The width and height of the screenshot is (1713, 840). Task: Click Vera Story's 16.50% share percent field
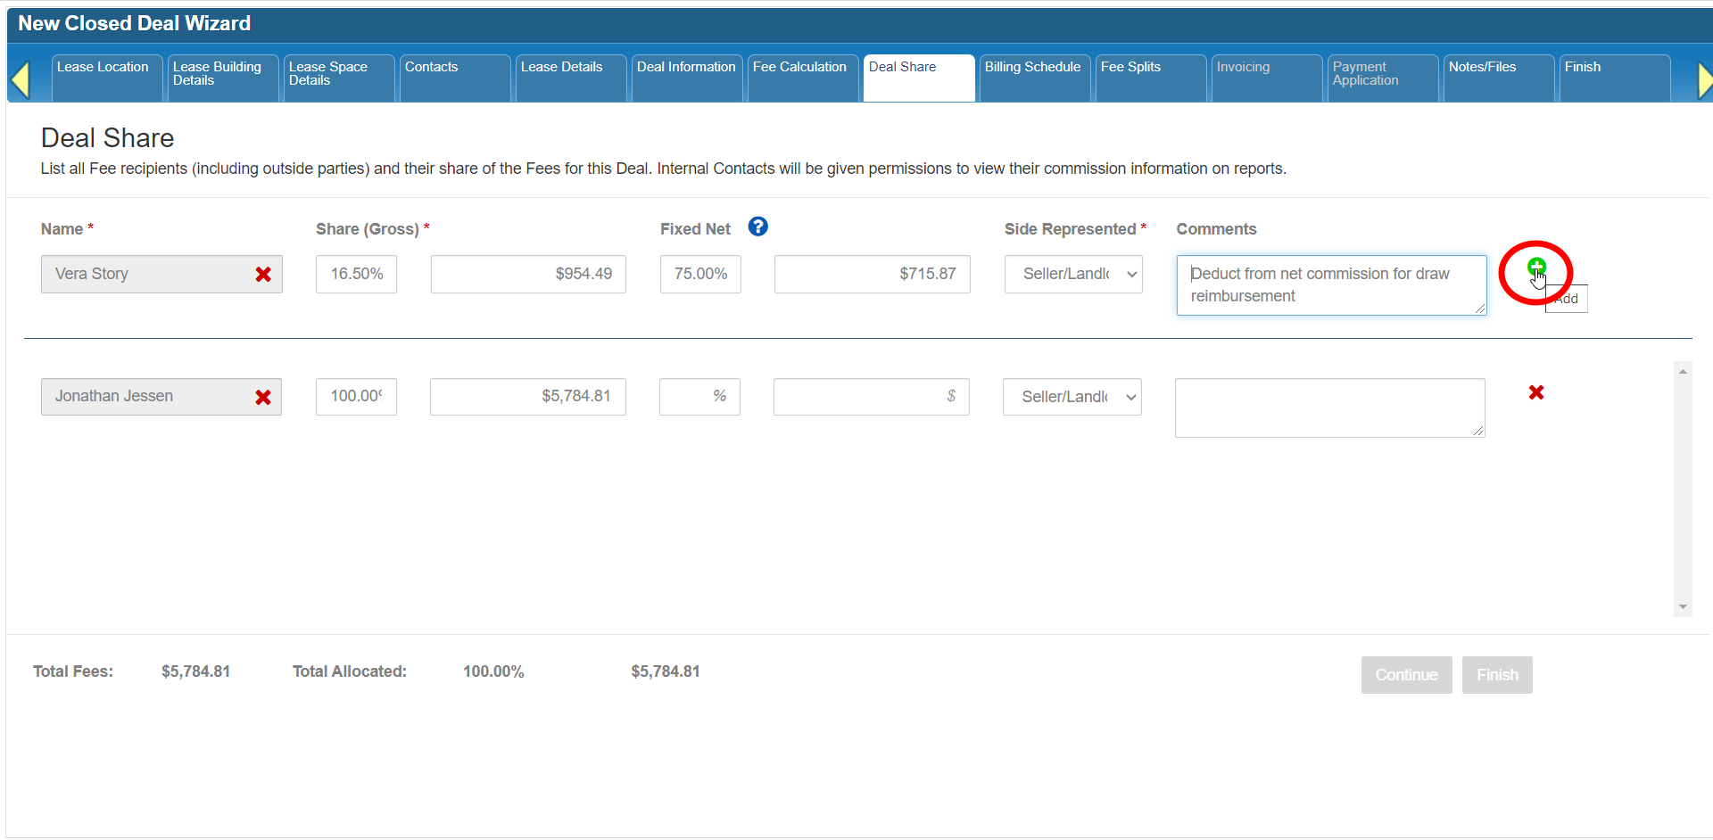[356, 275]
